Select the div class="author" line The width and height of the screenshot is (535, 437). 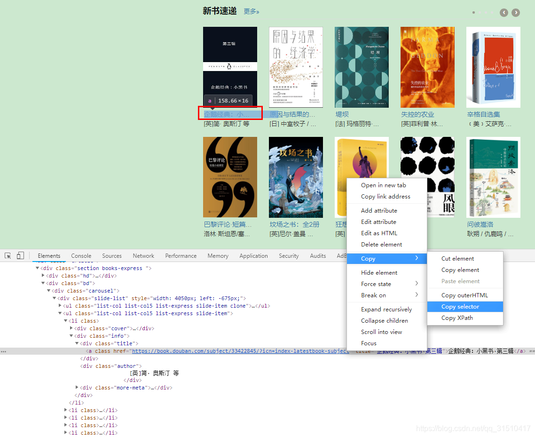pyautogui.click(x=111, y=366)
